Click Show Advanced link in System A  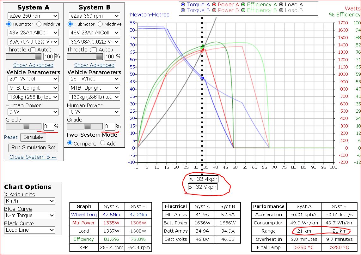(33, 65)
